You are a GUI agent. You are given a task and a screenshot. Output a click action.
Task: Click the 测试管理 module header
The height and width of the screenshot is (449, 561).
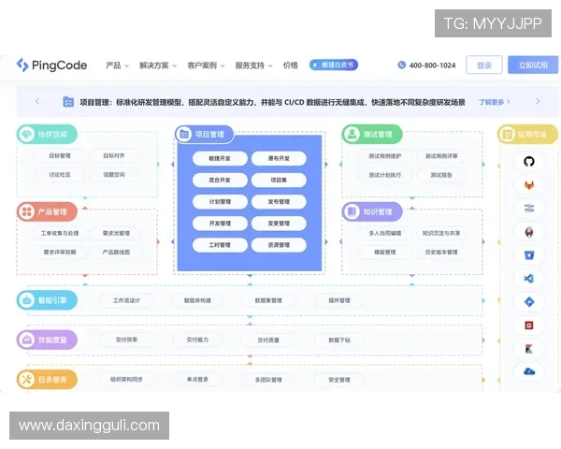pyautogui.click(x=372, y=135)
